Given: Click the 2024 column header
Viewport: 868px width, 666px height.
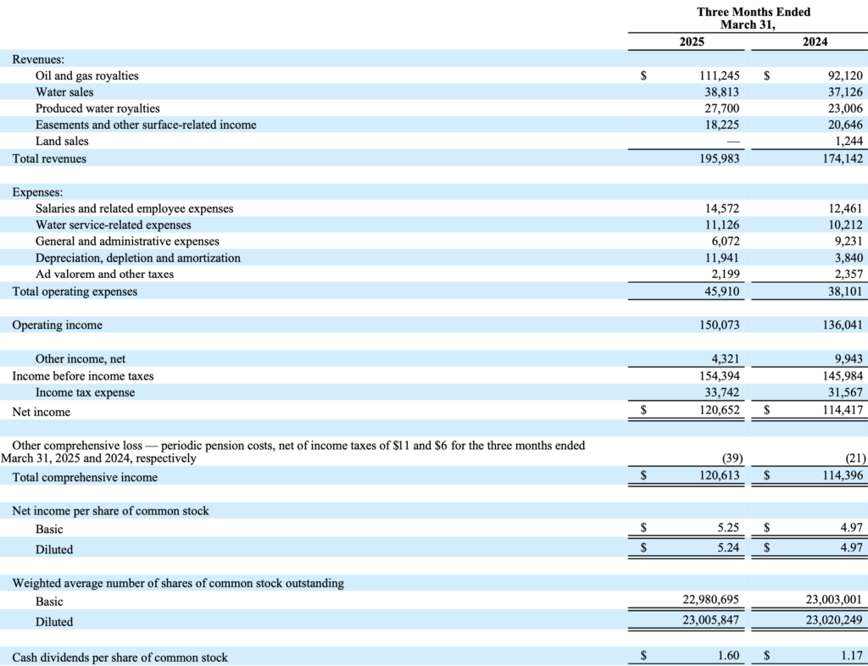Looking at the screenshot, I should pos(815,42).
